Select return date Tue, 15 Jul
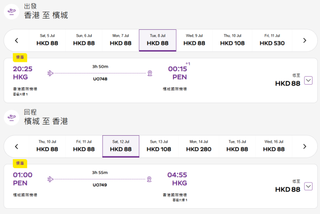320x214 pixels. coord(237,146)
